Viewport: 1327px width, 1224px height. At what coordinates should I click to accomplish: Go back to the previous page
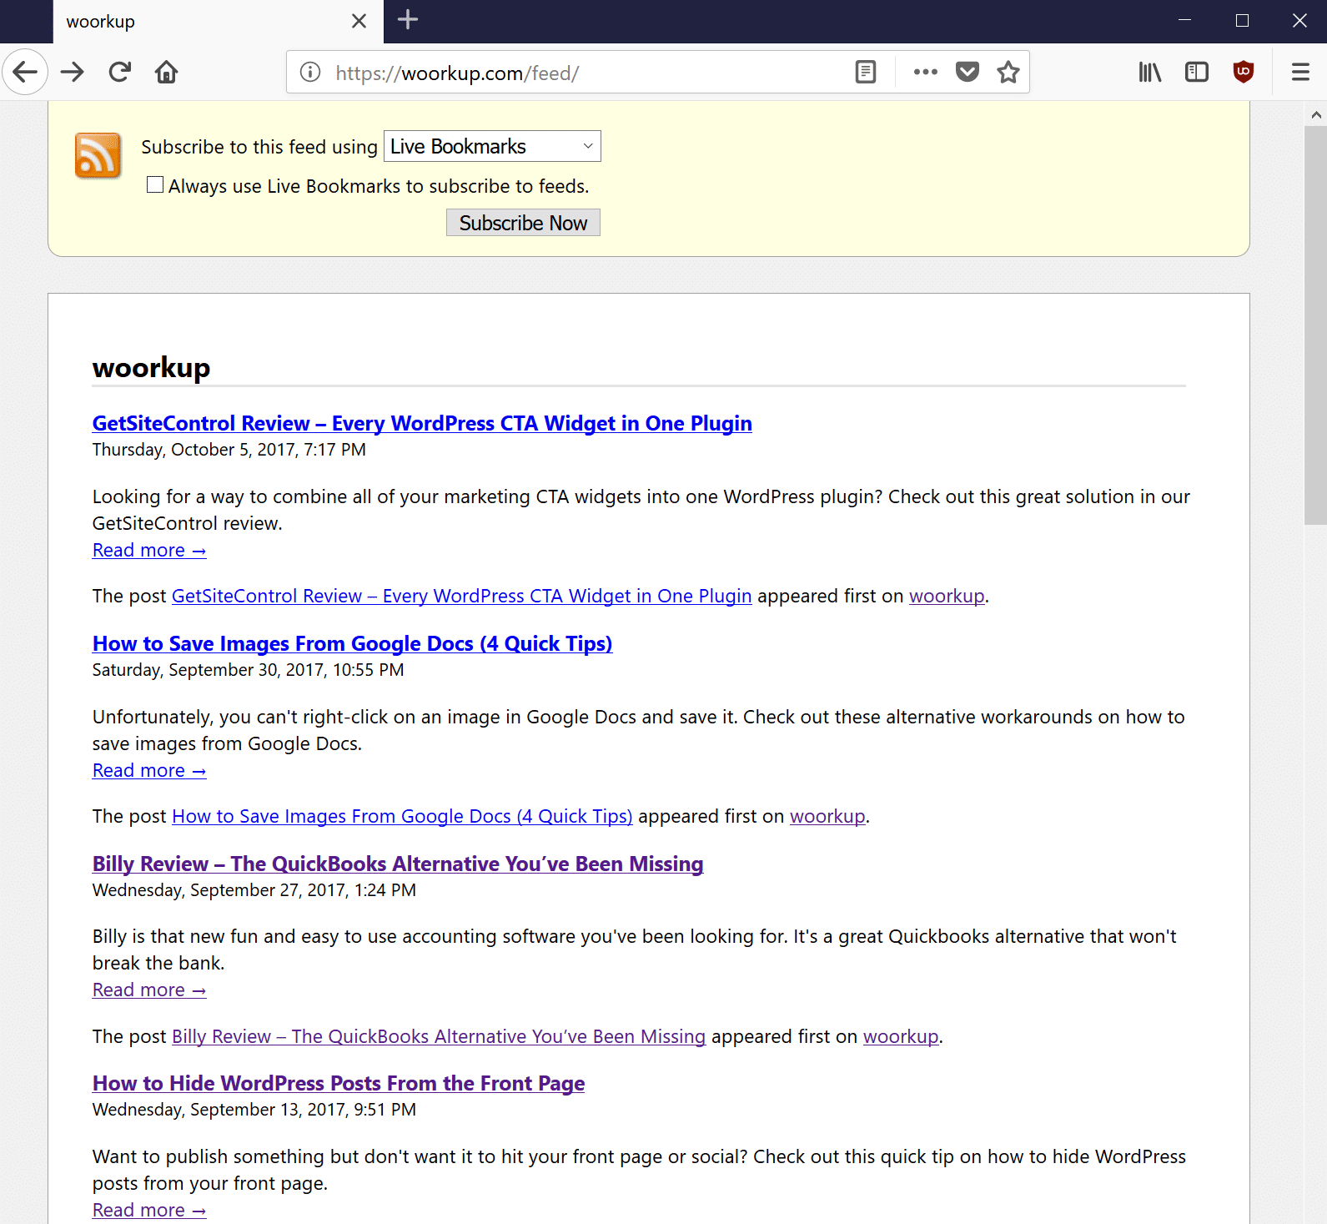(x=25, y=72)
